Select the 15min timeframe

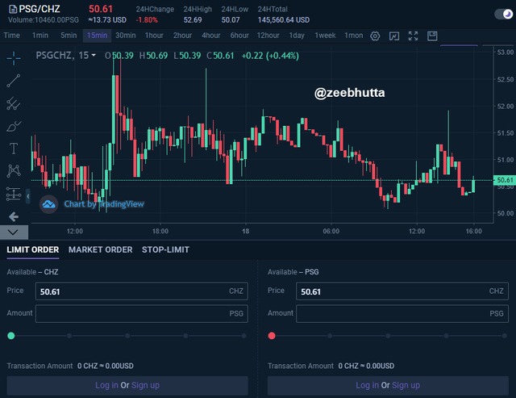[97, 36]
